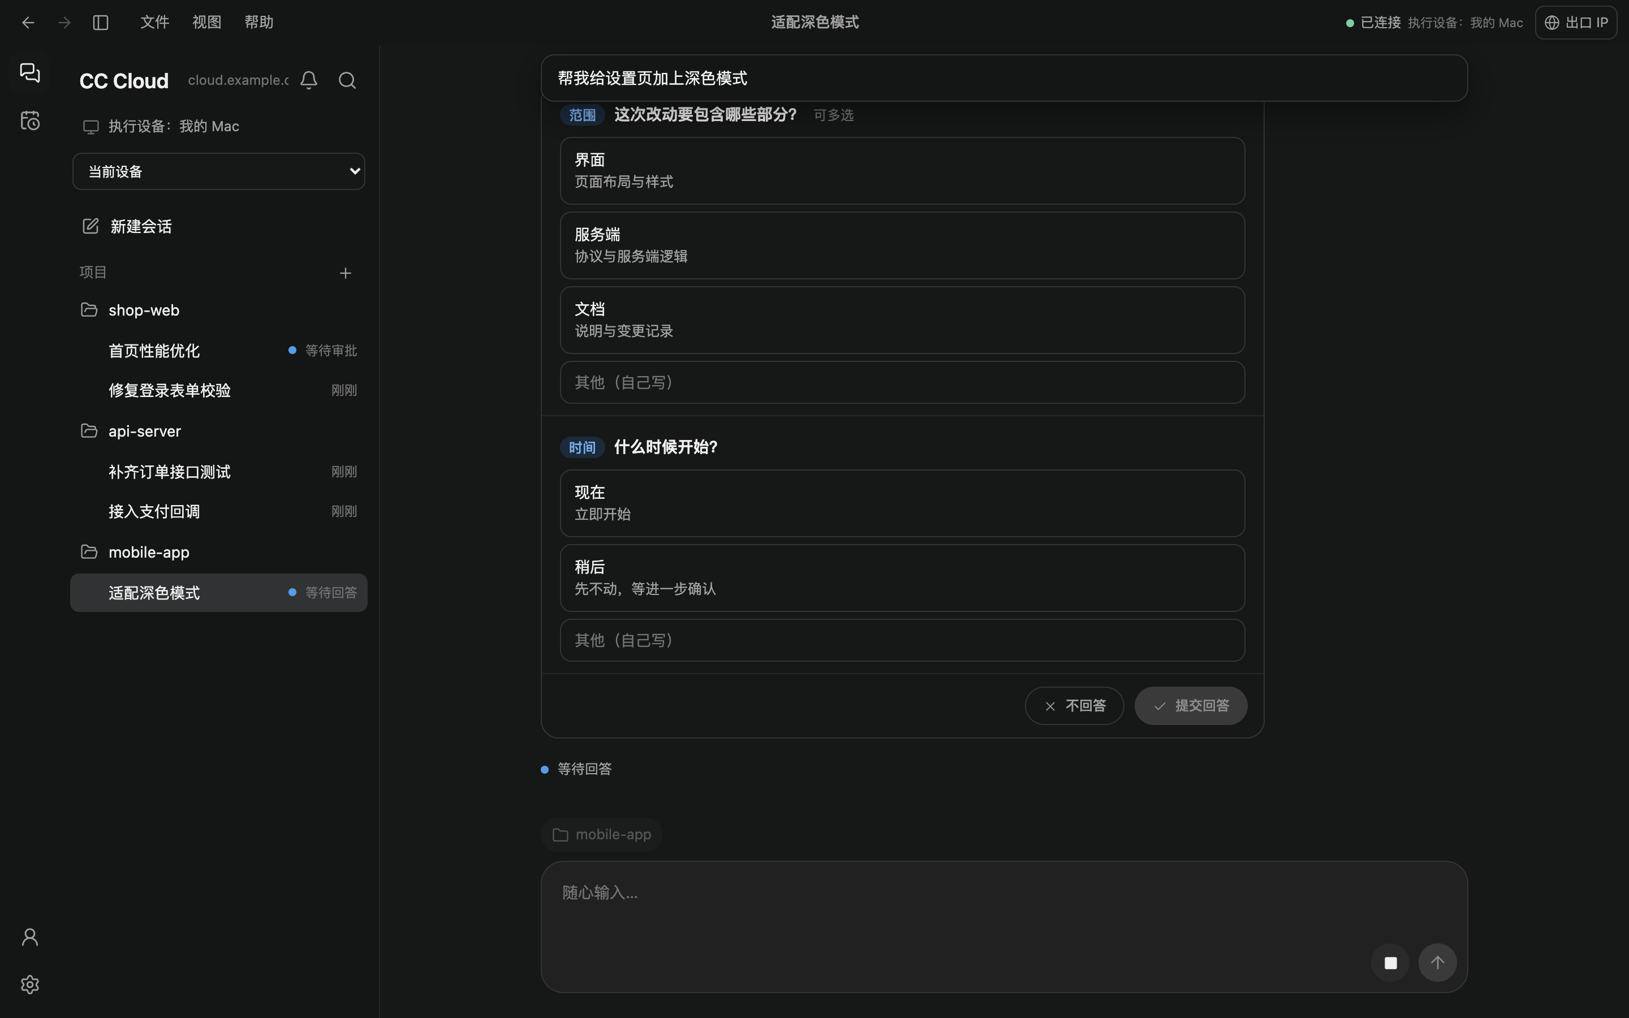Image resolution: width=1629 pixels, height=1018 pixels.
Task: Stop generation with the square icon
Action: pos(1390,963)
